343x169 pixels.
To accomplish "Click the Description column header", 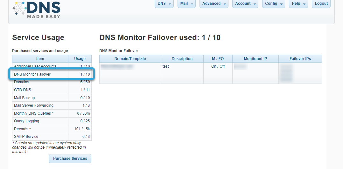I will click(182, 59).
